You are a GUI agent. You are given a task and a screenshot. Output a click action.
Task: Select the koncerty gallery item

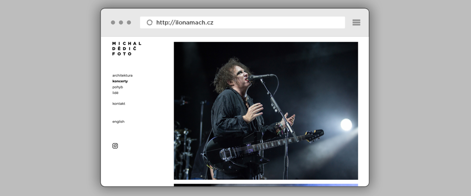pyautogui.click(x=120, y=81)
